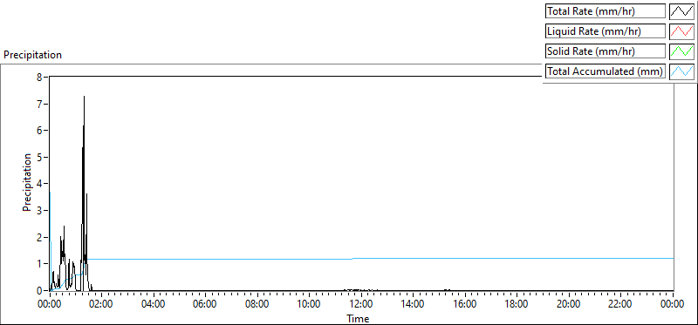This screenshot has height=325, width=698.
Task: Click the y-axis value 5
Action: [39, 157]
